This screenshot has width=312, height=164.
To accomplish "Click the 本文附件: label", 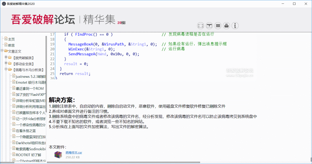I will click(57, 147).
